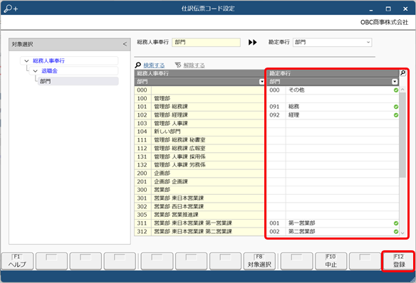Select 総務人事奉行 in the tree
The image size is (416, 283).
(x=48, y=61)
